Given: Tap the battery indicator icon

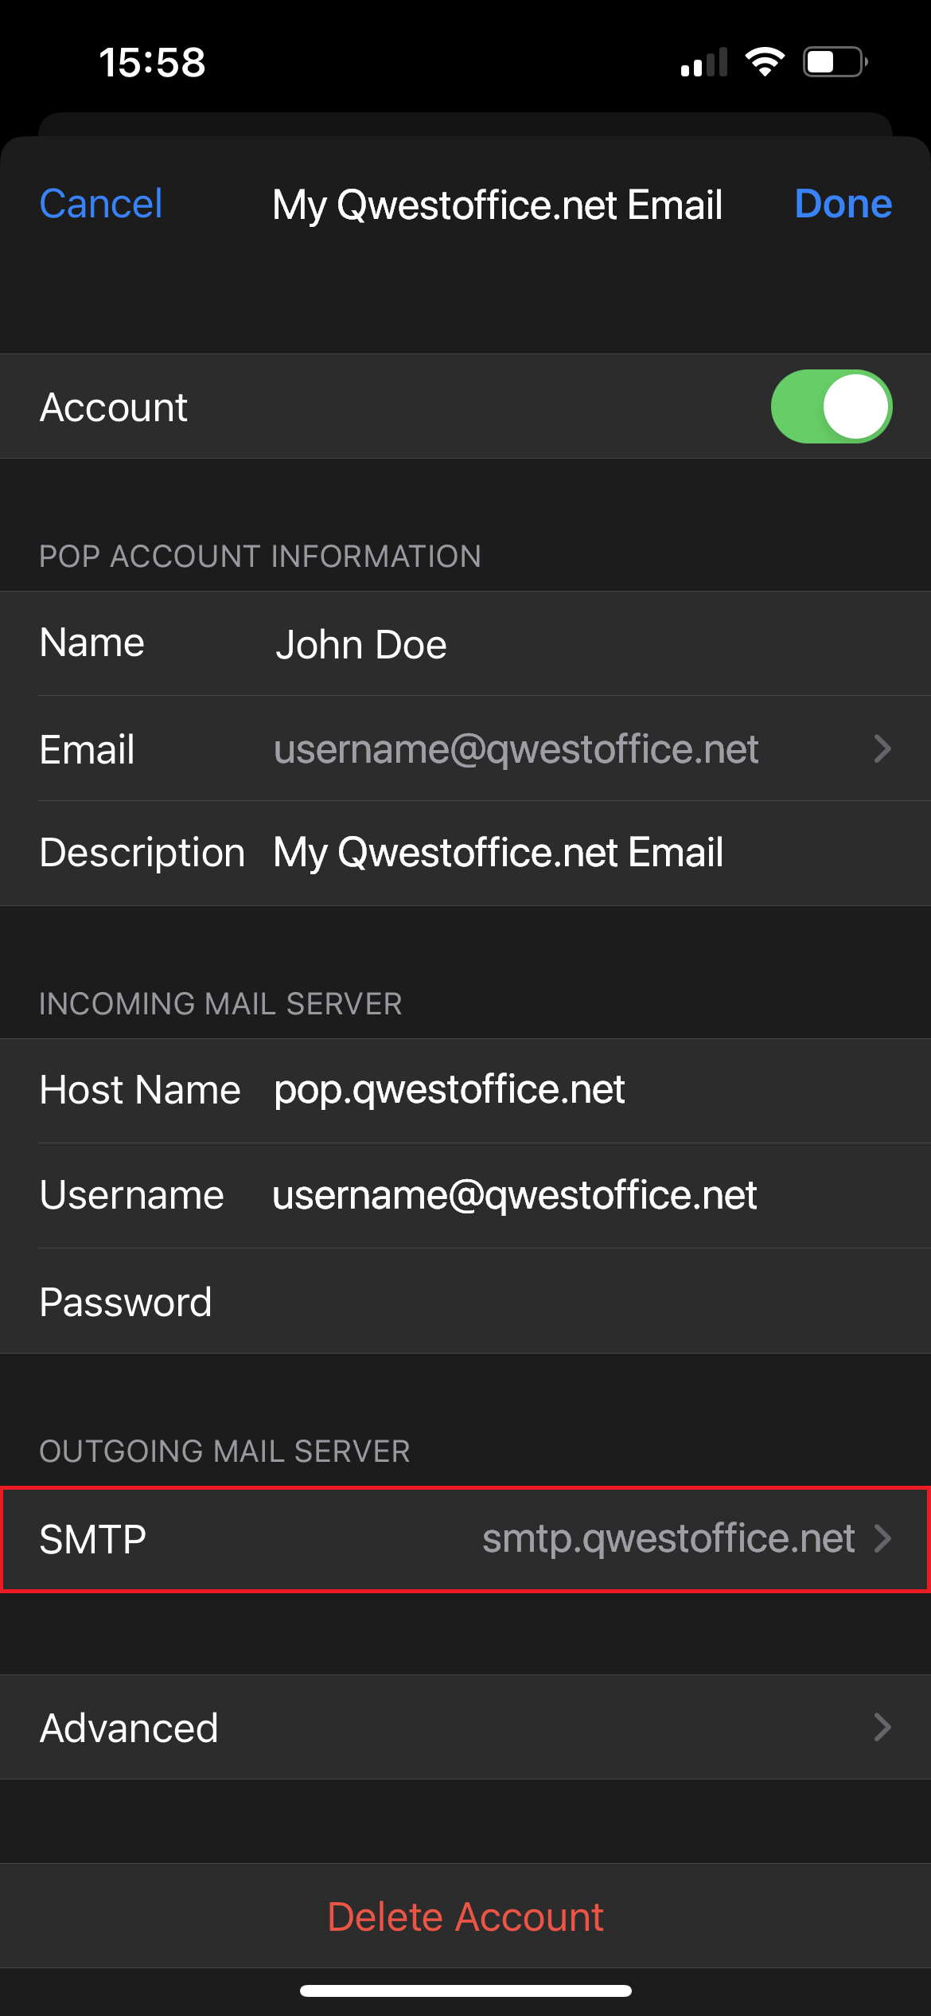Looking at the screenshot, I should click(x=834, y=62).
